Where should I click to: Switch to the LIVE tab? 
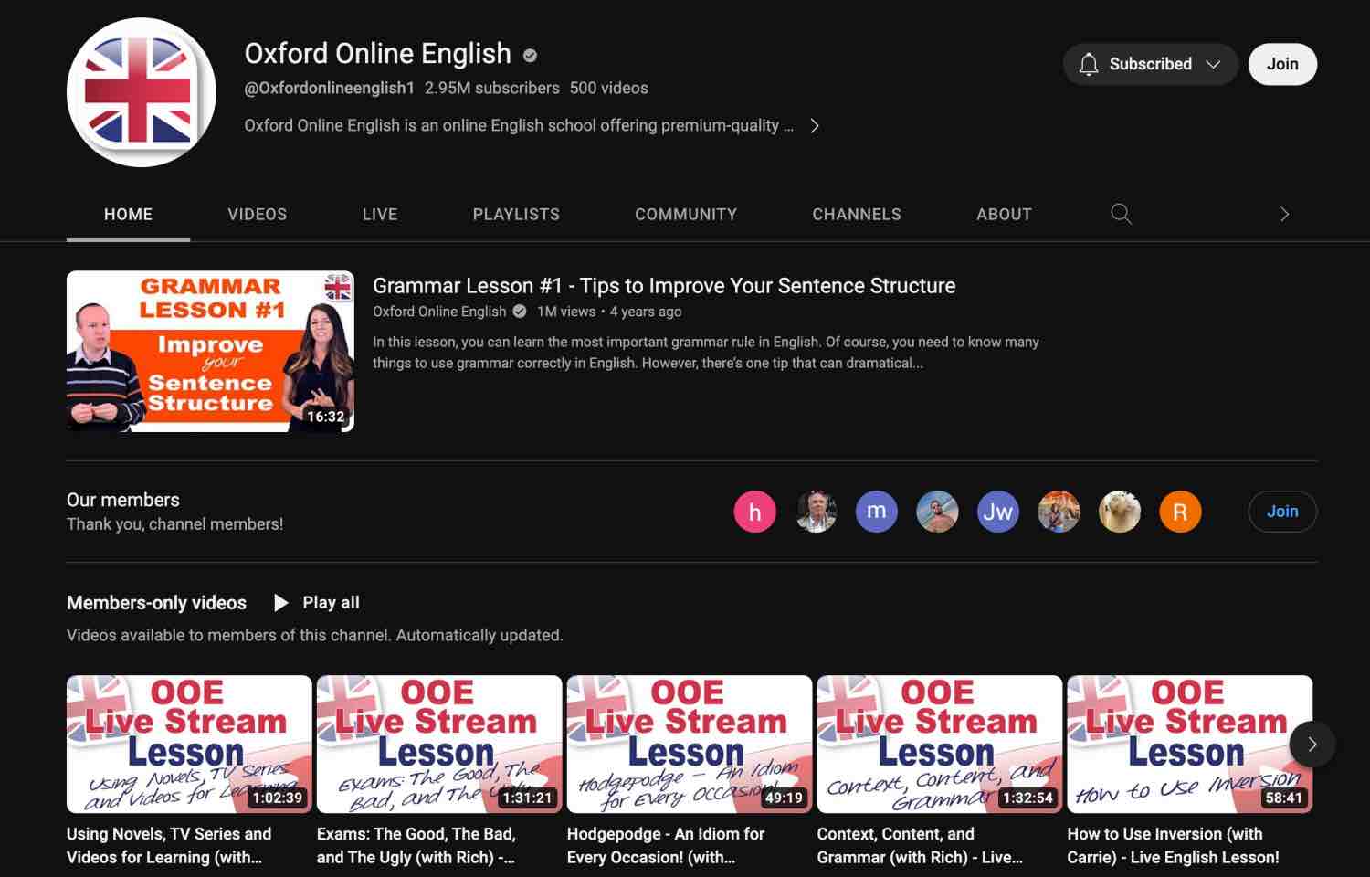pyautogui.click(x=380, y=214)
